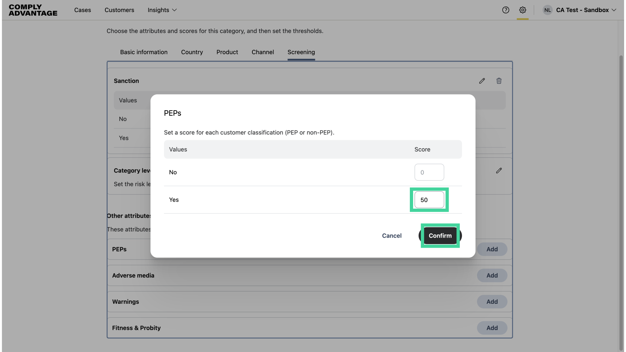Expand the Insights navigation dropdown
The width and height of the screenshot is (626, 352).
tap(162, 10)
